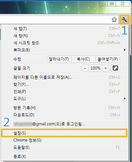Screen dimensions: 132x162
Task: Click the wrench menu icon
Action: coord(124,20)
